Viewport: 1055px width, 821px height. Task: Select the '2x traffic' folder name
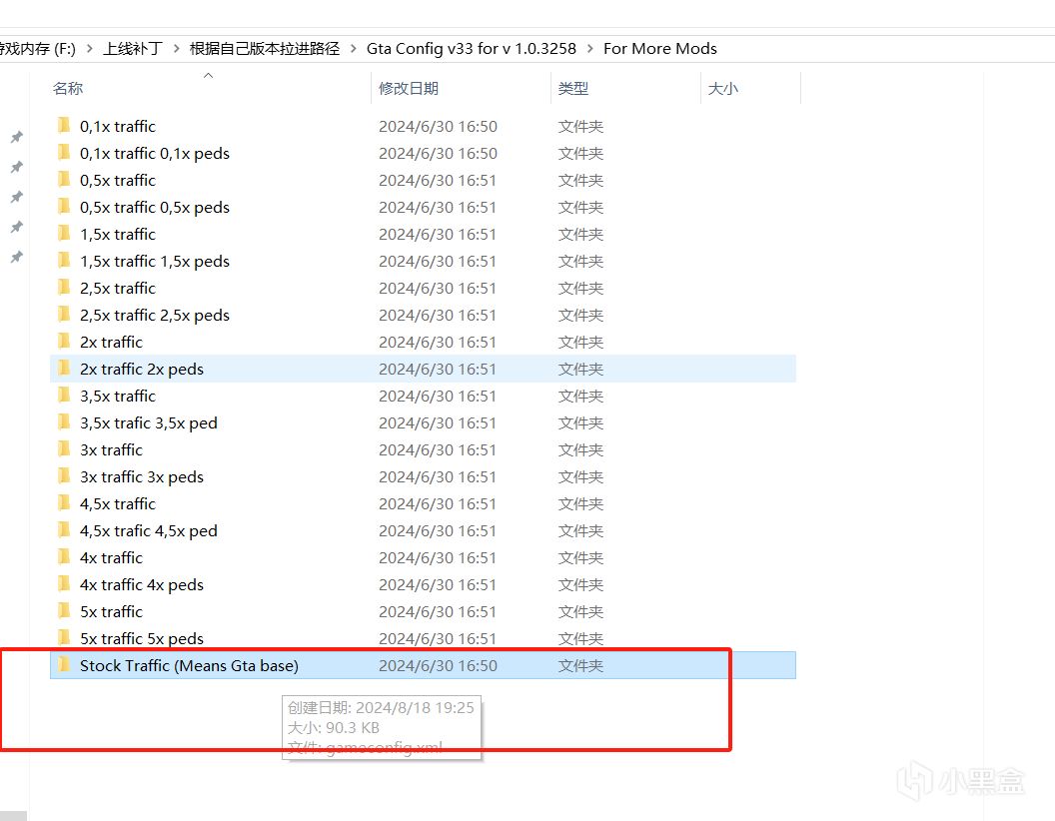coord(111,342)
